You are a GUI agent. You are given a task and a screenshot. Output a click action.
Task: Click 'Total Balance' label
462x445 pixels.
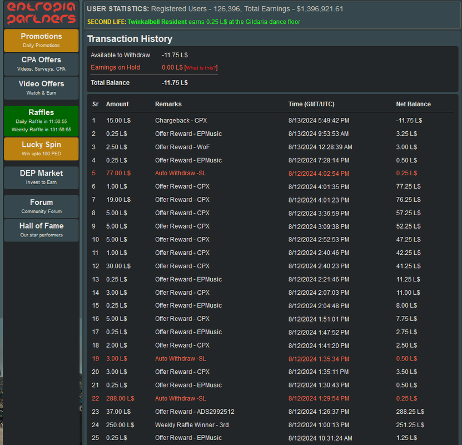tap(110, 83)
